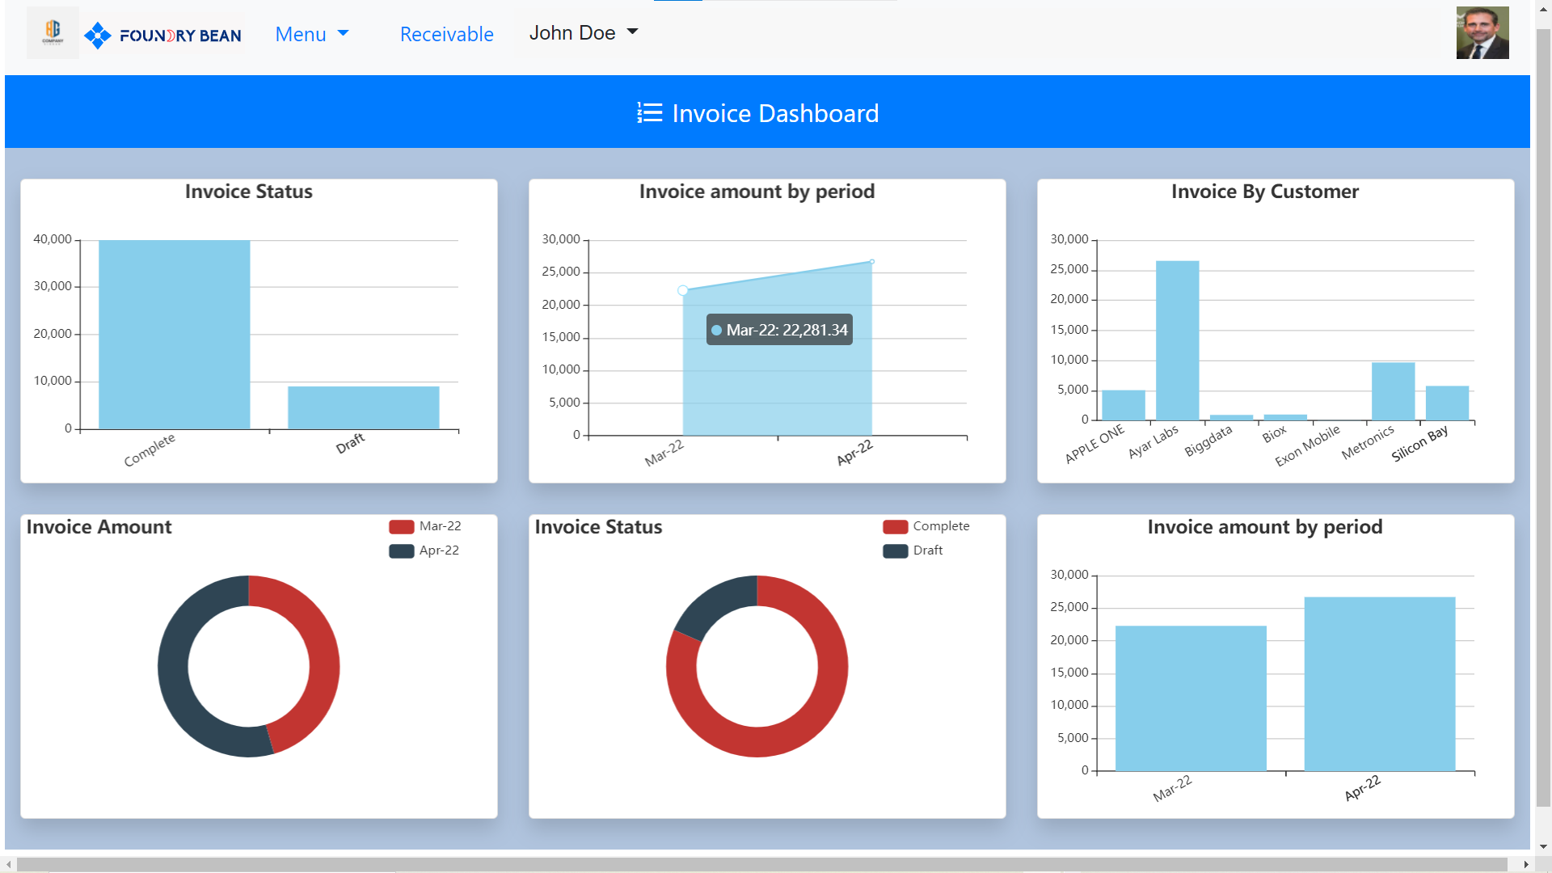1552x873 pixels.
Task: Click John Doe's profile picture
Action: coord(1482,32)
